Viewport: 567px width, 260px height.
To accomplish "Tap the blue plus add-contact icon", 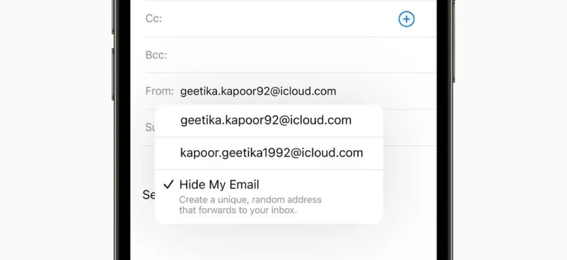I will [x=407, y=19].
